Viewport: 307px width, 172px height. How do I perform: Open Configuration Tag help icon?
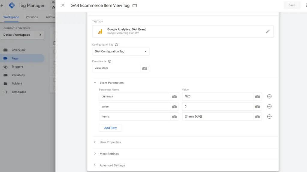coord(117,45)
